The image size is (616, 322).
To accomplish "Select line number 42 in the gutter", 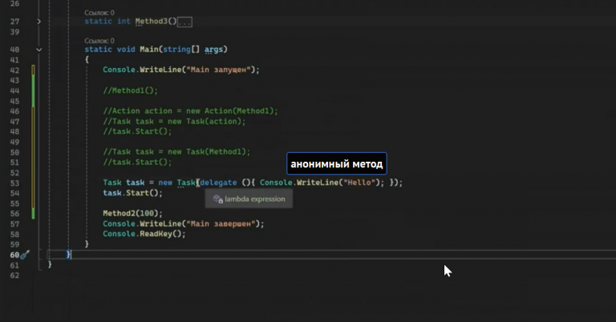I will [14, 70].
